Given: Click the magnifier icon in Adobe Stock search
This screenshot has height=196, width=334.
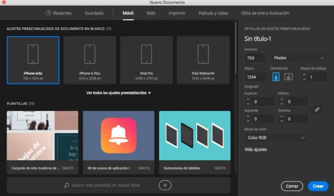Looking at the screenshot, I should click(66, 185).
